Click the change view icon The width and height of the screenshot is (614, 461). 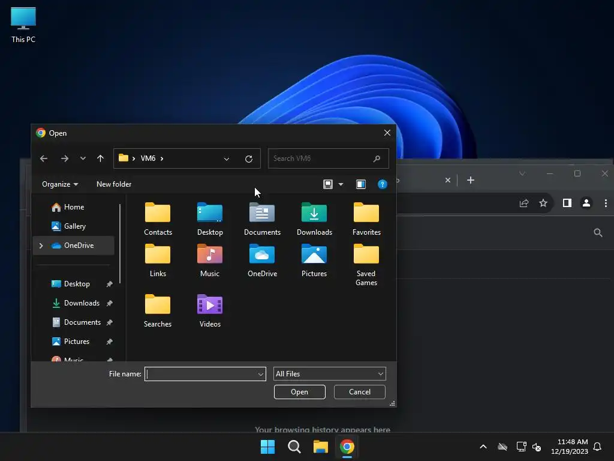click(328, 184)
